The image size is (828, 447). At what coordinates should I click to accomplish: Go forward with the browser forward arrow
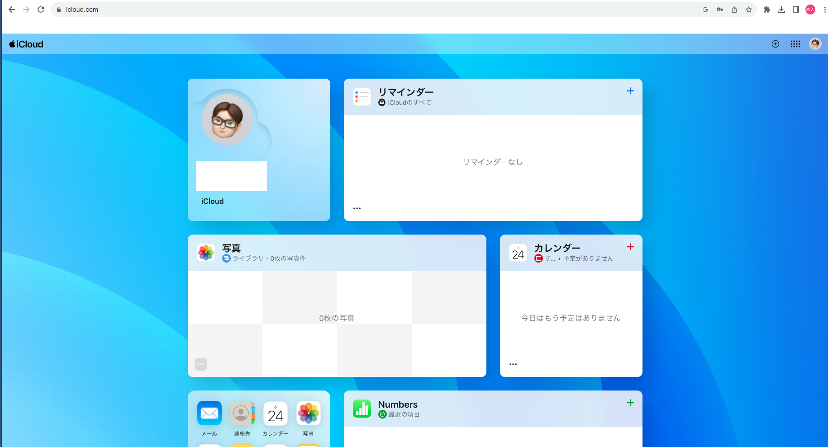(26, 9)
